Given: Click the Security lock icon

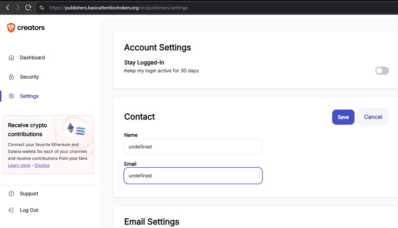Looking at the screenshot, I should pyautogui.click(x=11, y=77).
